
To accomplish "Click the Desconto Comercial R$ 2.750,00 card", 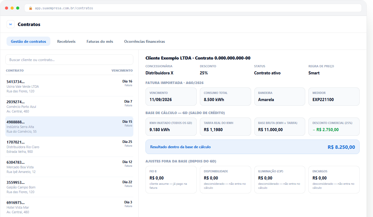I will point(334,126).
